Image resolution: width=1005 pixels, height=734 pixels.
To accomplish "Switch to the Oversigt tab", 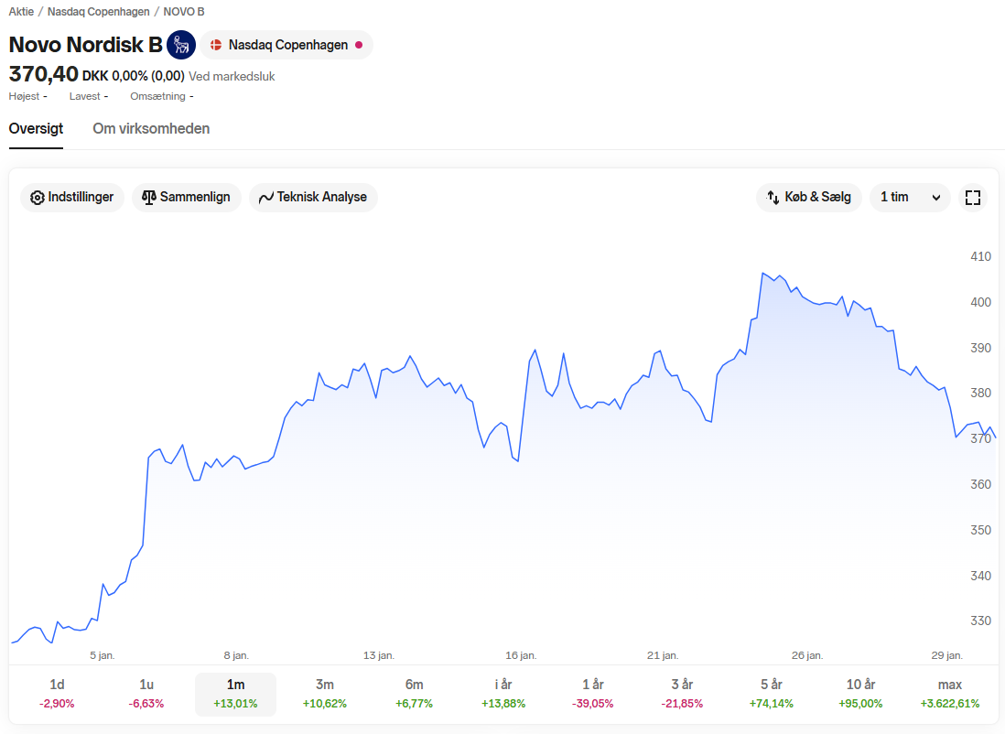I will [36, 129].
